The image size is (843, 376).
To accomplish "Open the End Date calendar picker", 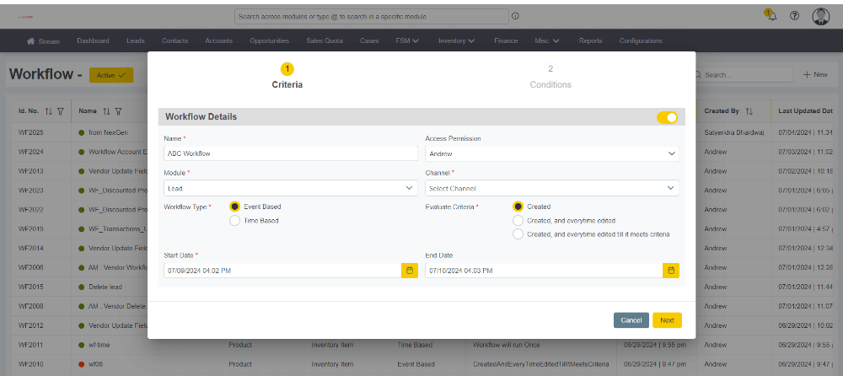I will pos(671,271).
